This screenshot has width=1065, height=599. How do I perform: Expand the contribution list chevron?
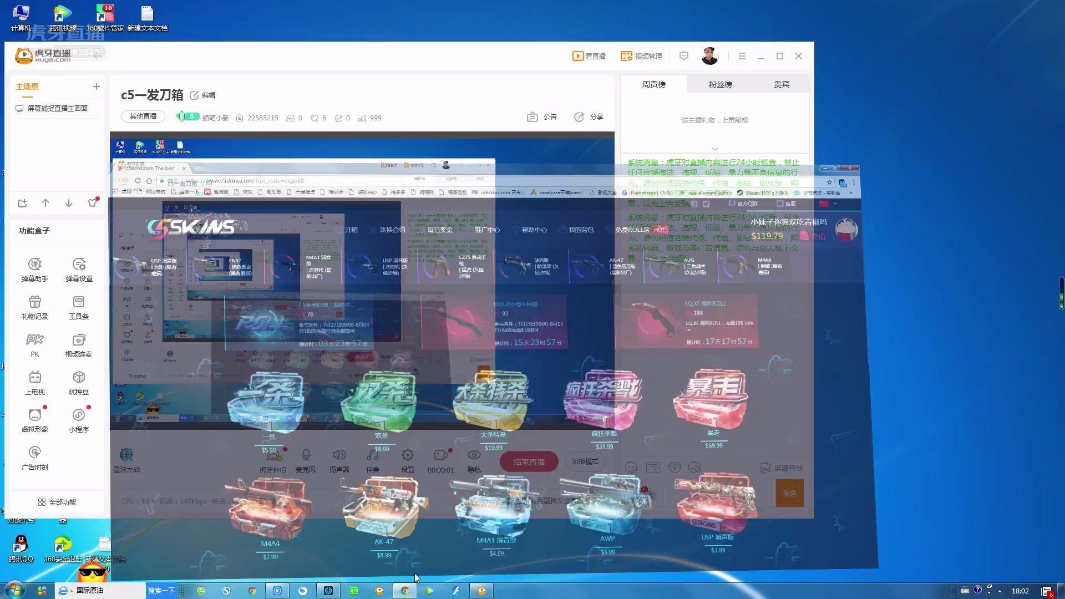point(714,149)
